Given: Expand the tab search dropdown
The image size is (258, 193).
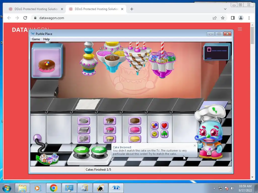Looking at the screenshot, I should pos(225,9).
